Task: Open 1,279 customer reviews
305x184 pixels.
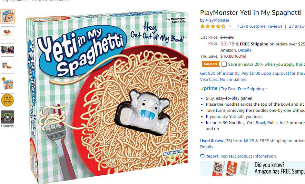Action: [260, 26]
